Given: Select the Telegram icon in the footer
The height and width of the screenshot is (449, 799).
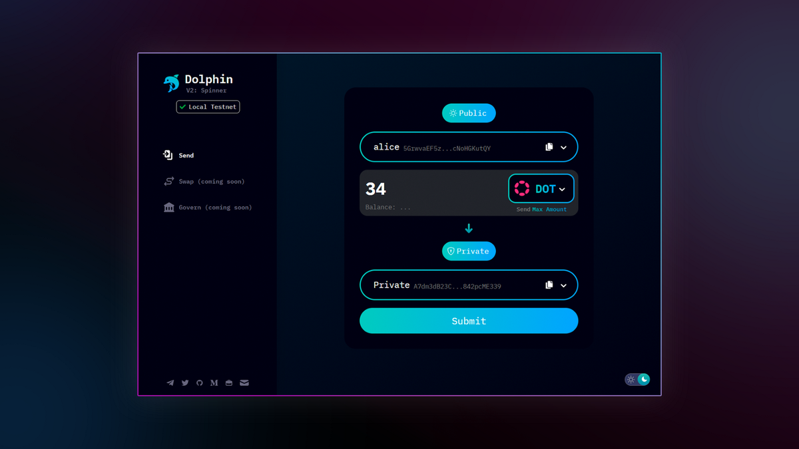Looking at the screenshot, I should coord(170,382).
